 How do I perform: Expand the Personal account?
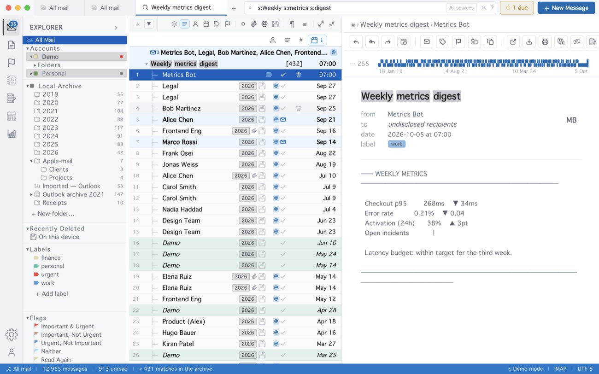pos(31,73)
